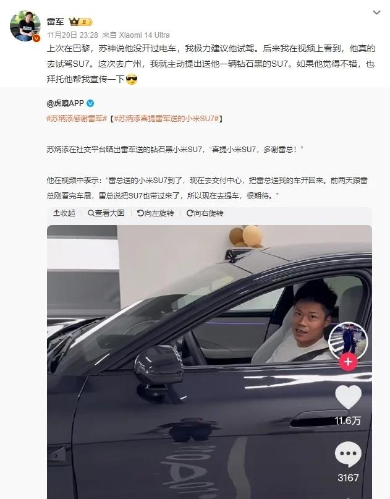The image size is (390, 499).
Task: Open hashtag #苏炳添感谢雷军#
Action: click(x=77, y=119)
